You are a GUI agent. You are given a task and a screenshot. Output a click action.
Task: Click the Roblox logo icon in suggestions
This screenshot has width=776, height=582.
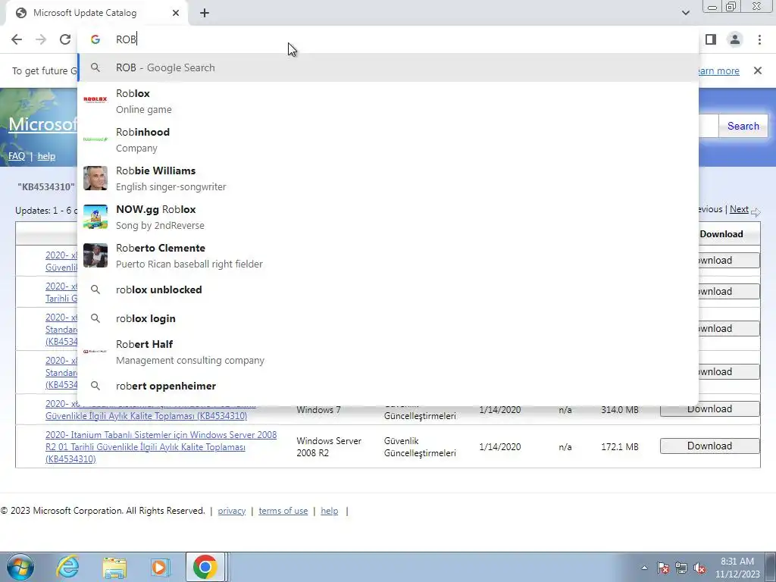coord(95,100)
